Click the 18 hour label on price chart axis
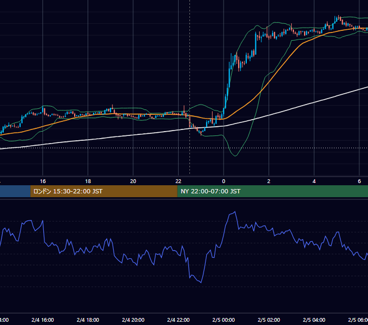This screenshot has width=368, height=325. click(88, 181)
